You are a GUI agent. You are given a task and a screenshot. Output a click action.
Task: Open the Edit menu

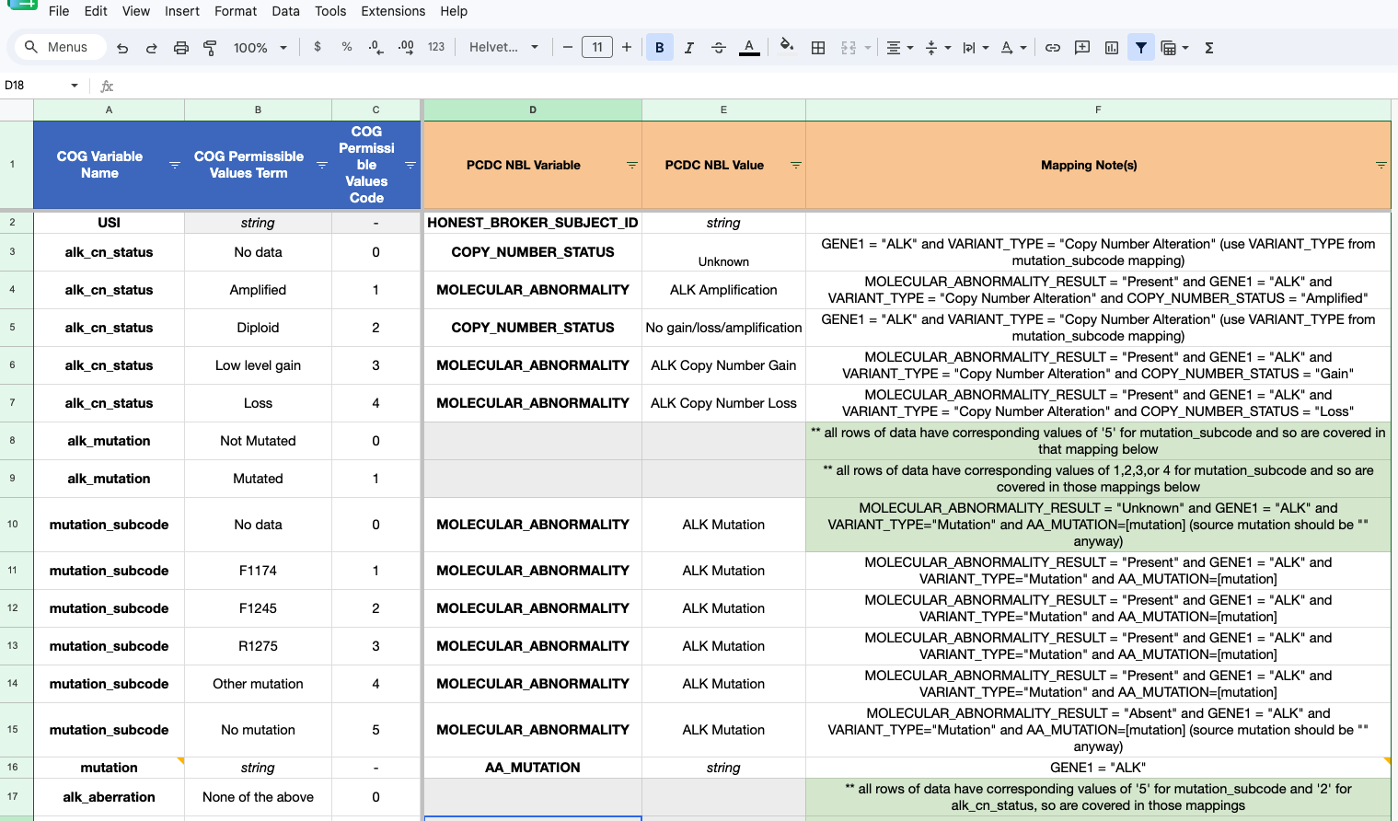(96, 11)
